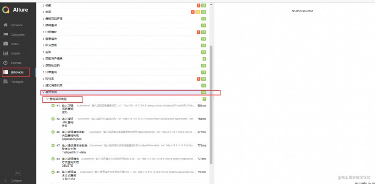Open test case #4 for DELETE method

(128, 162)
